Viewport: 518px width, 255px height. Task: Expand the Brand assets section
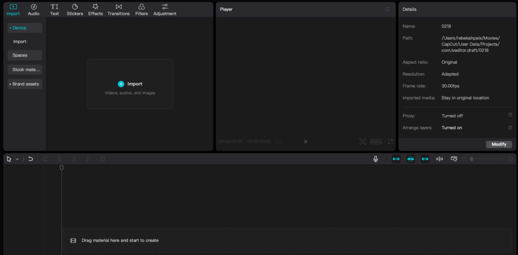(25, 84)
